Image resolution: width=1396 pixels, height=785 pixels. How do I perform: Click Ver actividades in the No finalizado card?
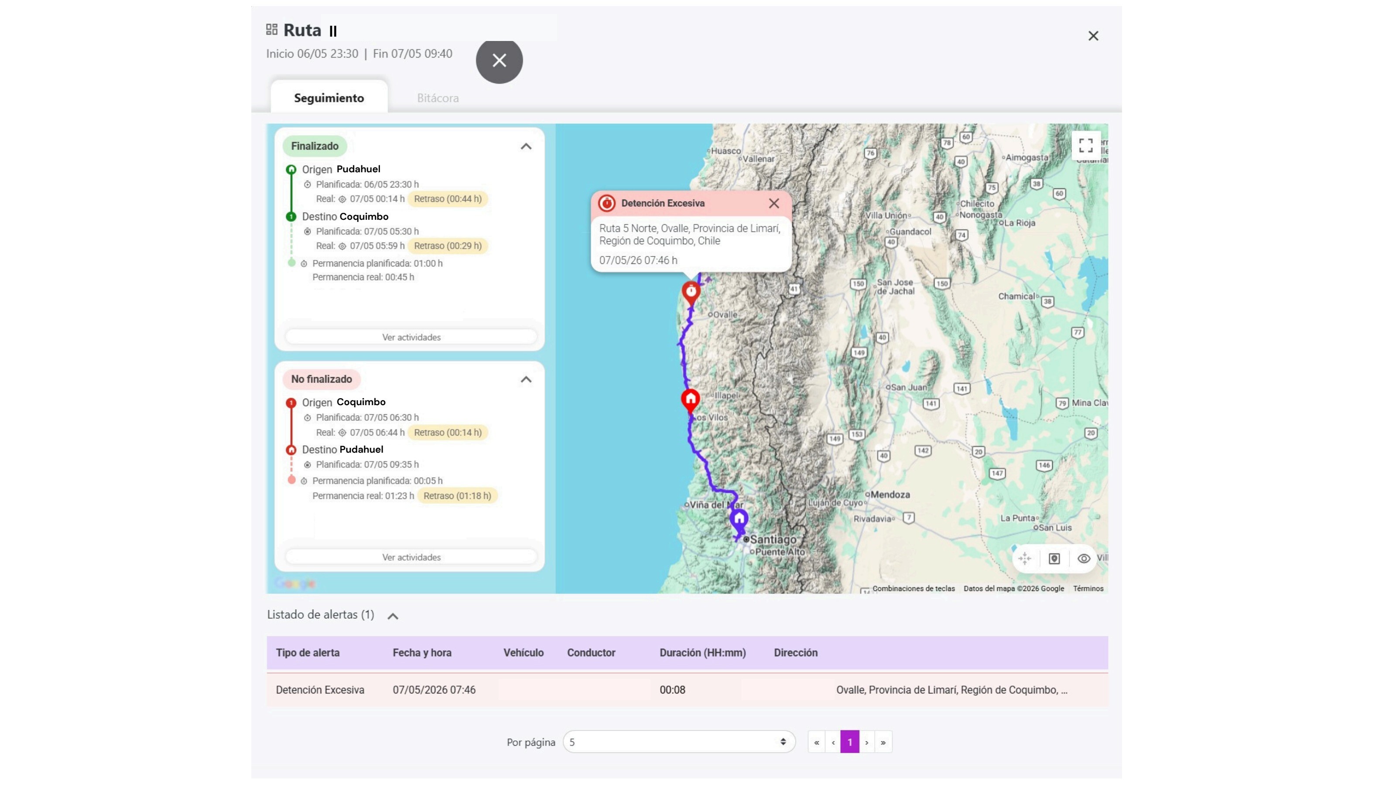pyautogui.click(x=411, y=557)
